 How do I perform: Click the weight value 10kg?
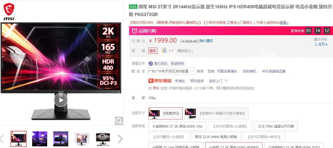click(x=152, y=98)
